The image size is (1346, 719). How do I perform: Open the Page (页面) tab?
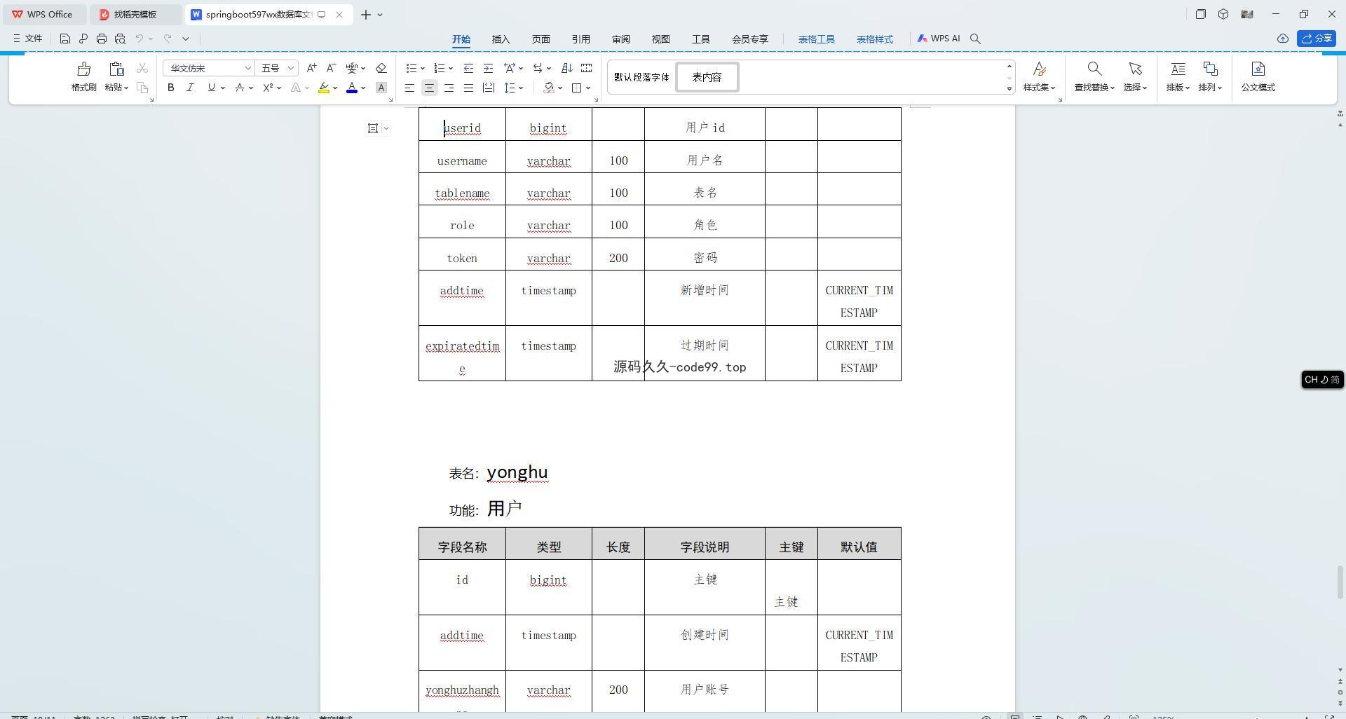541,39
